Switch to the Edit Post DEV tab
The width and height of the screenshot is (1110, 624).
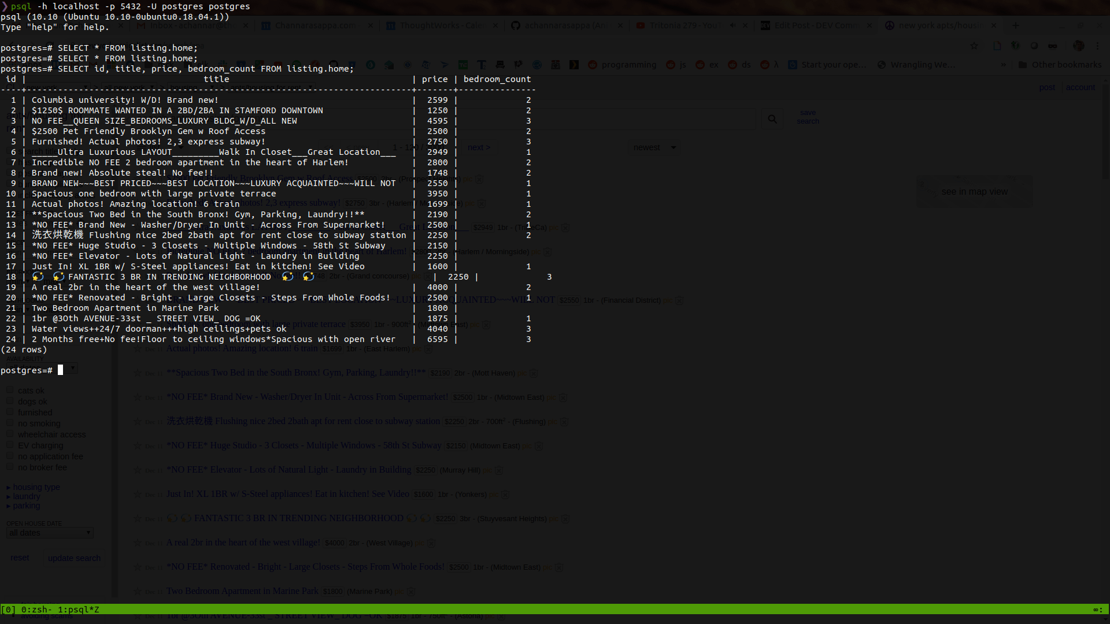[815, 25]
